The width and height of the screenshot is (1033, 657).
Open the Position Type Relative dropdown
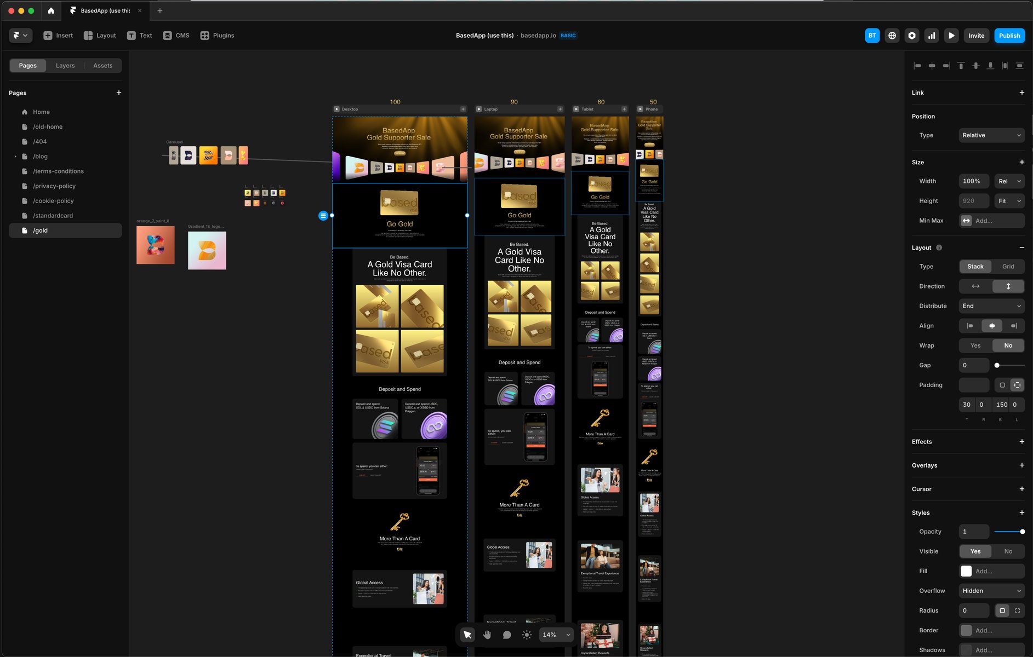click(x=991, y=135)
